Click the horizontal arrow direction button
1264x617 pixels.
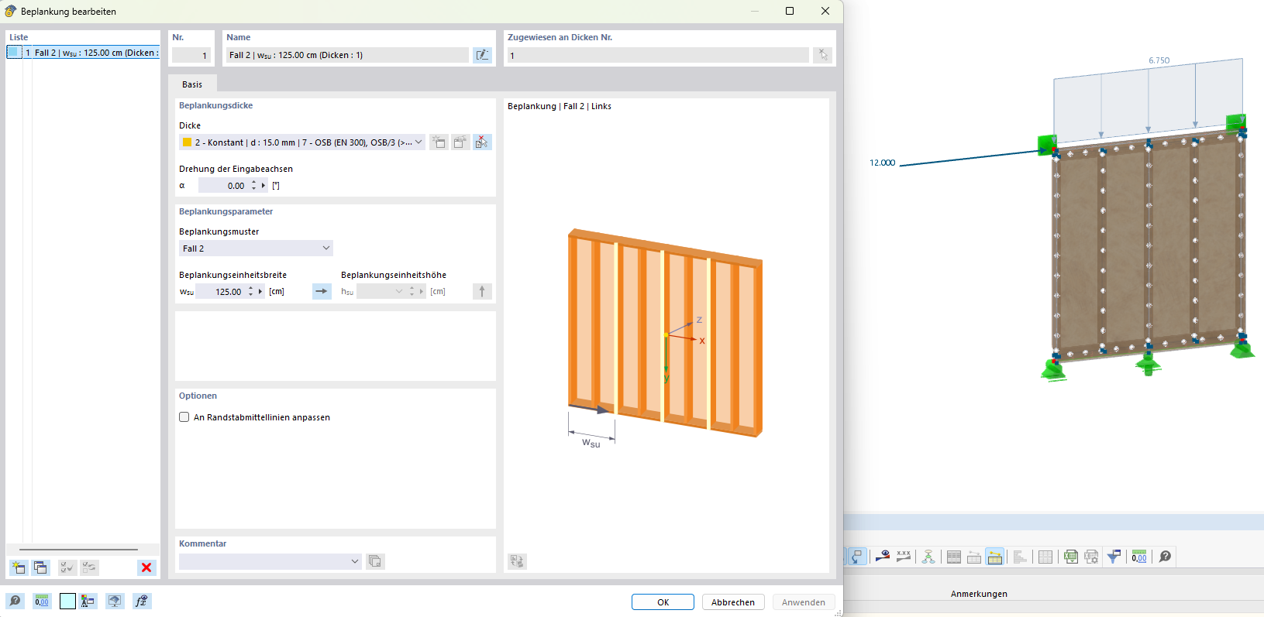[x=322, y=292]
